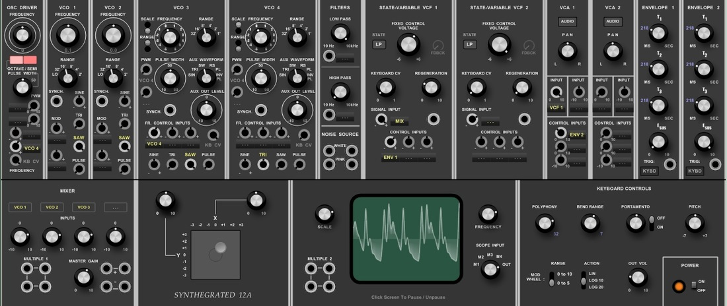Click the VCO 3 KB CV jack

[213, 135]
